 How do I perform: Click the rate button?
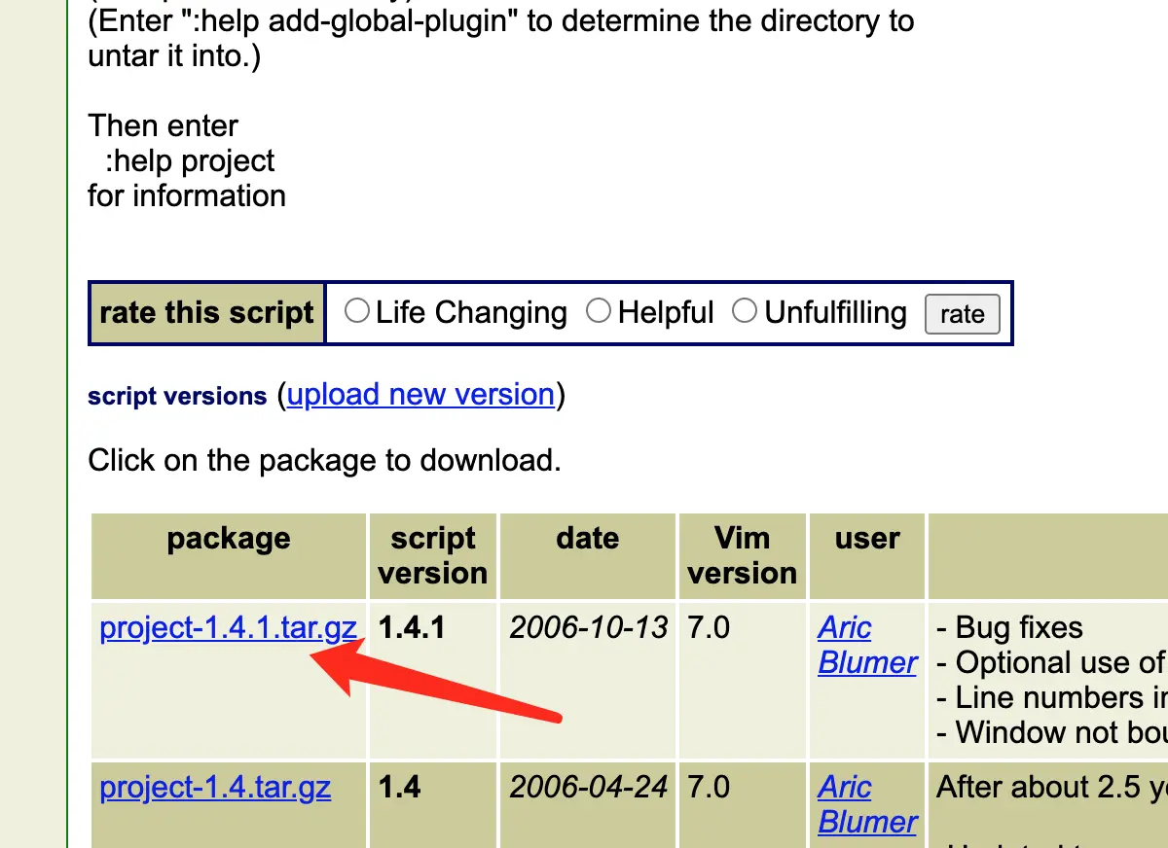tap(962, 314)
